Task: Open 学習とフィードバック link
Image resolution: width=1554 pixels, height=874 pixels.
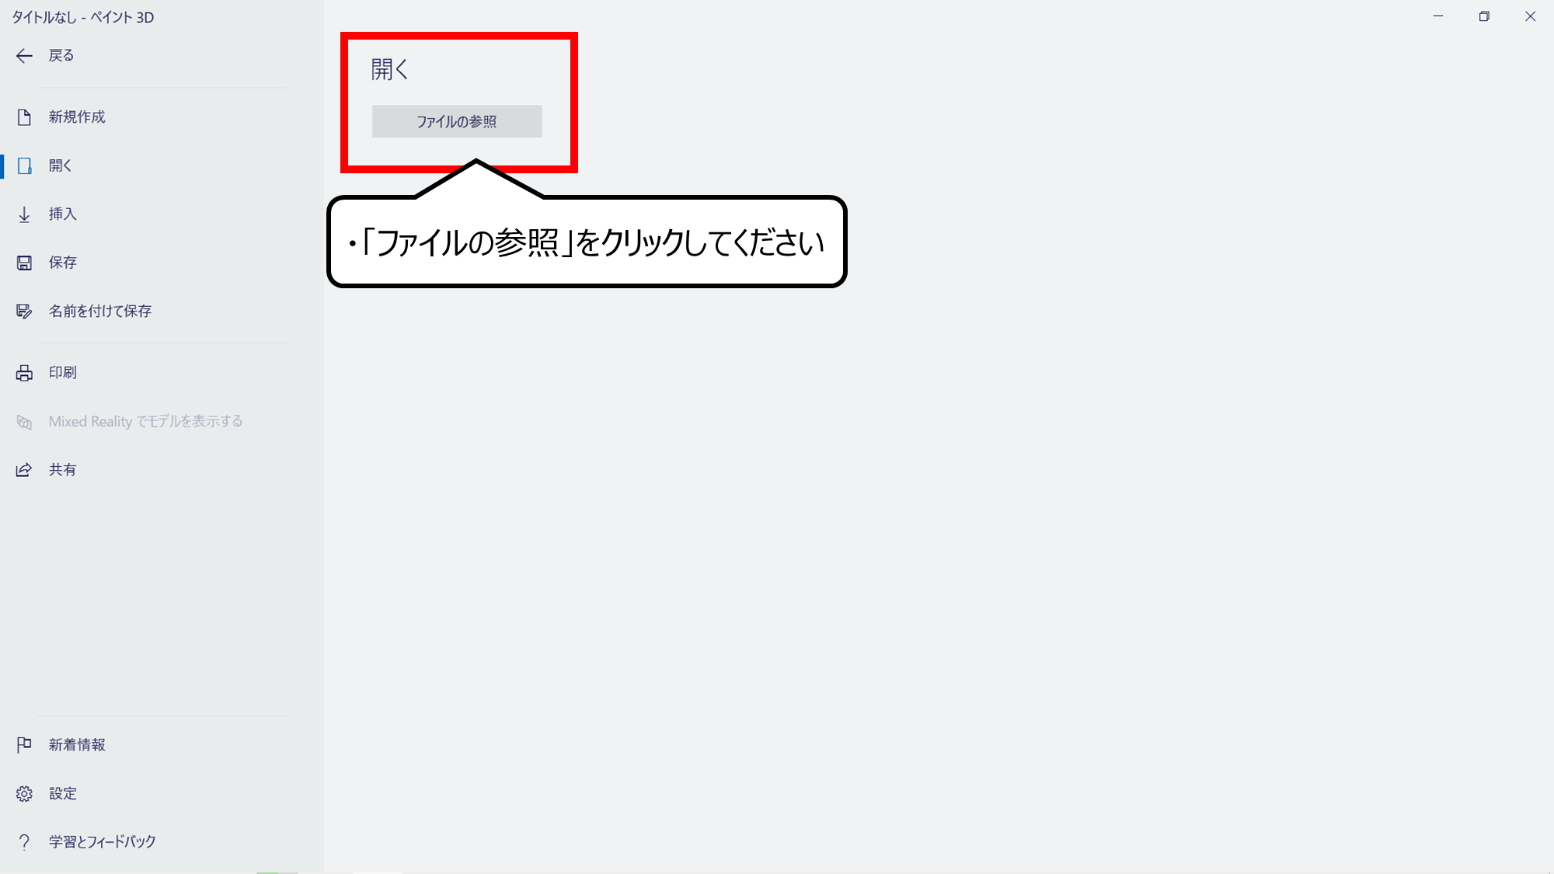Action: tap(103, 841)
